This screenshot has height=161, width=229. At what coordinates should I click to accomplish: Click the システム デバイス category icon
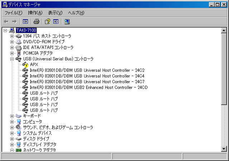(19, 133)
